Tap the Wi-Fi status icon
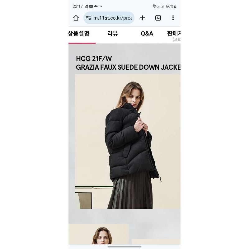Screen dimensions: 249x249 154,6
